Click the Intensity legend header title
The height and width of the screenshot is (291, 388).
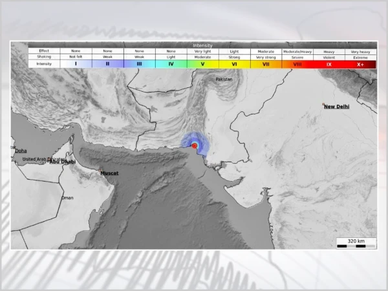pos(202,45)
